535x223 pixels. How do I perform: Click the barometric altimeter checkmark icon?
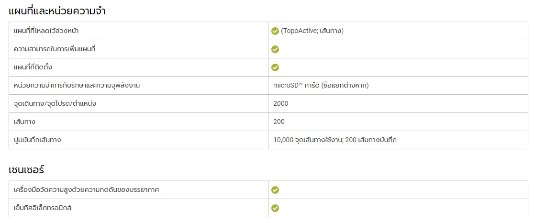click(275, 190)
